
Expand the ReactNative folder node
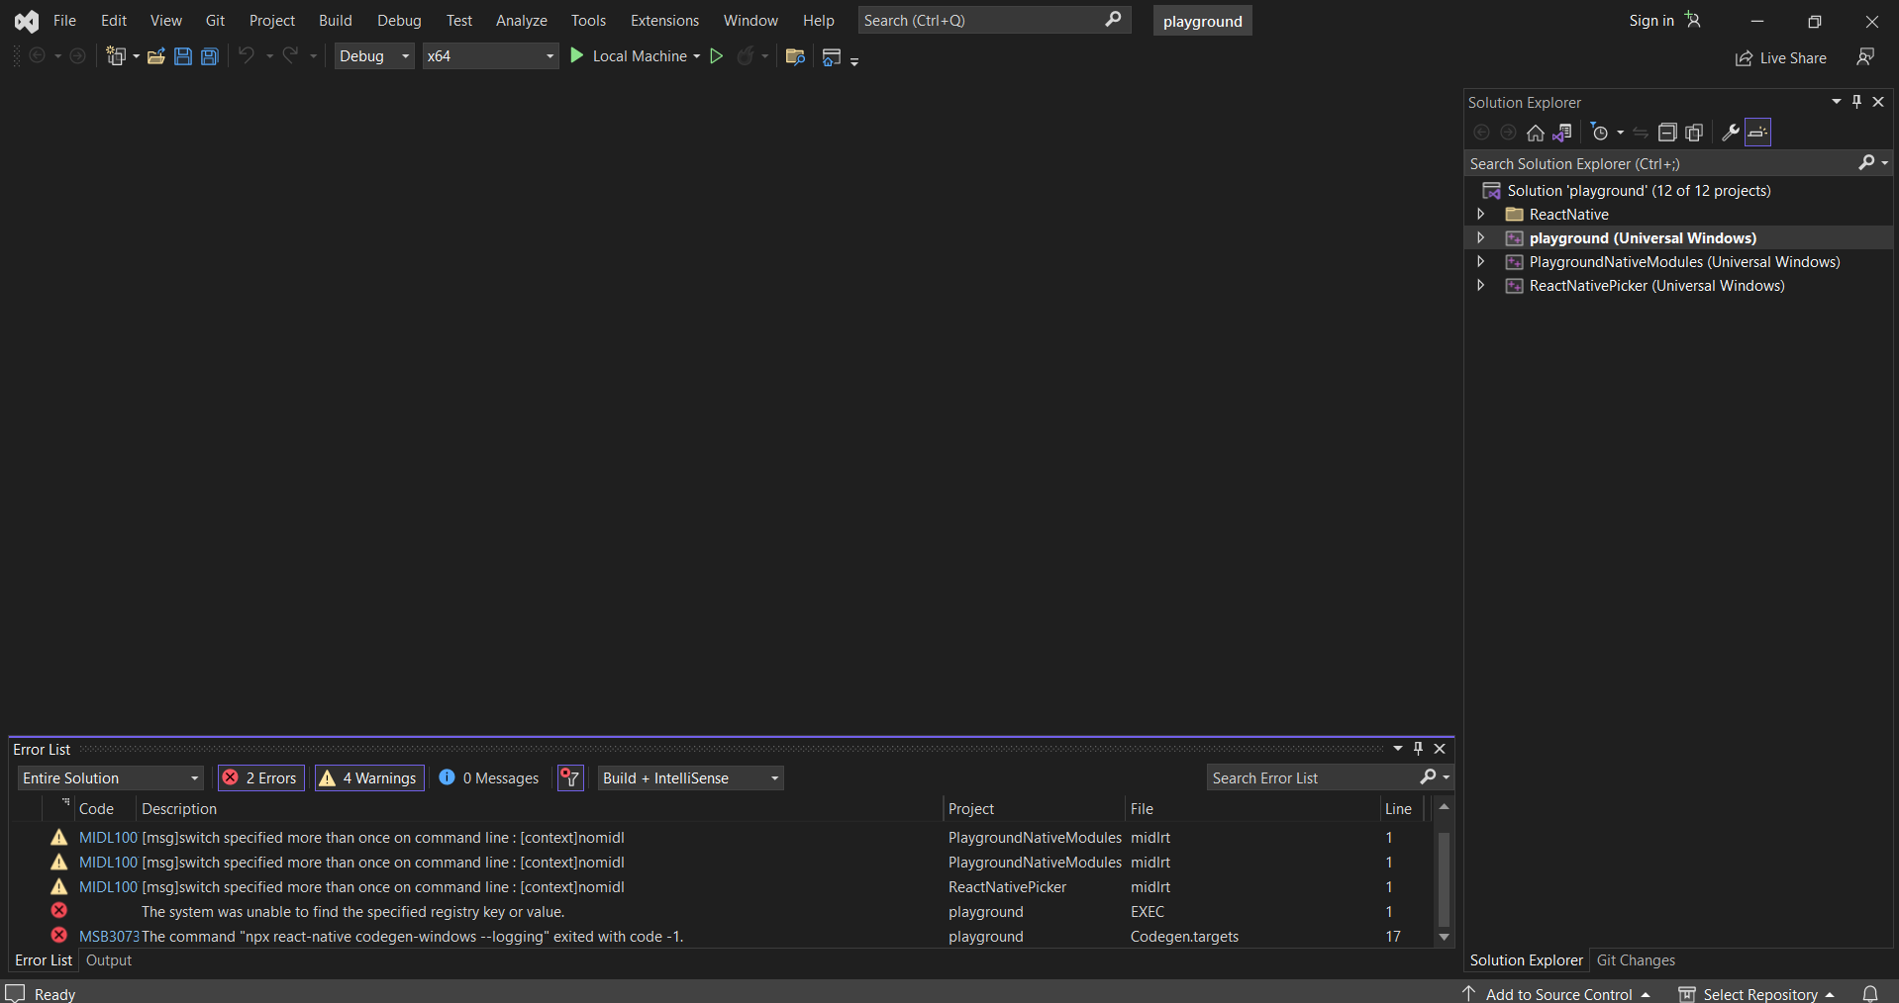click(1480, 214)
